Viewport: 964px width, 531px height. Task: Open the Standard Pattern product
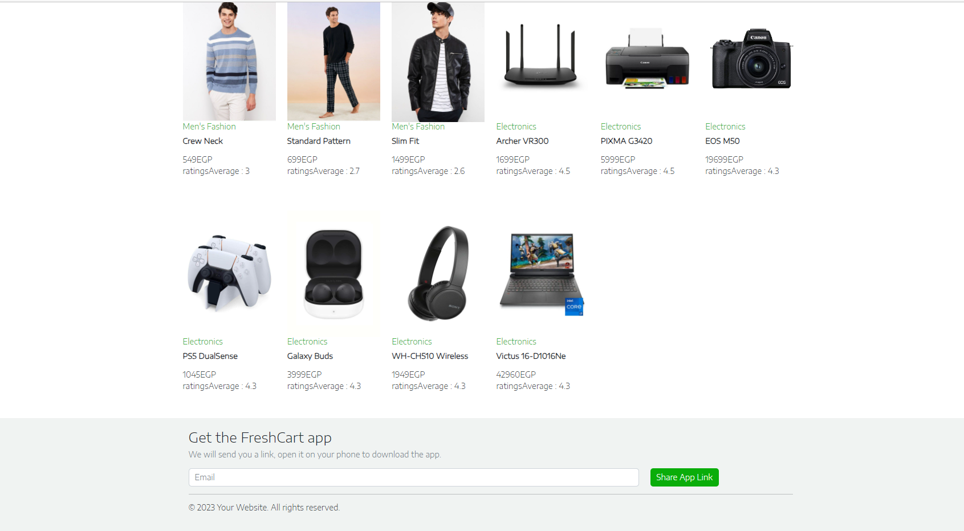(319, 141)
